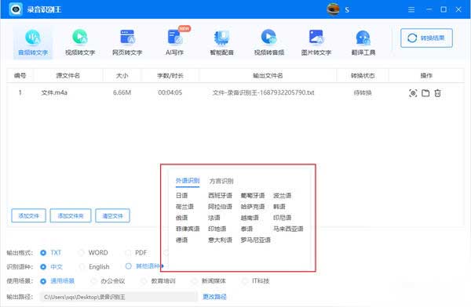Delete 文件.m4a with the trash icon
This screenshot has width=471, height=307.
pos(438,93)
